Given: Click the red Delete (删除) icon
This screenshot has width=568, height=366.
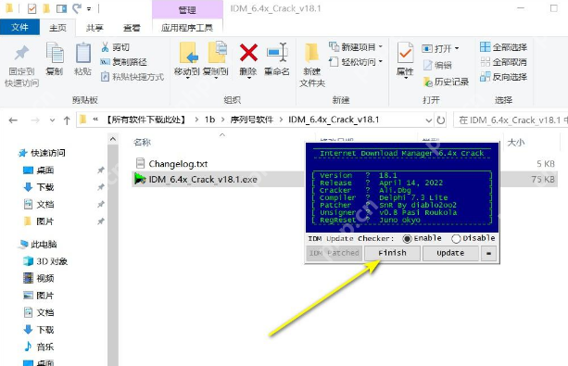Looking at the screenshot, I should pyautogui.click(x=248, y=53).
